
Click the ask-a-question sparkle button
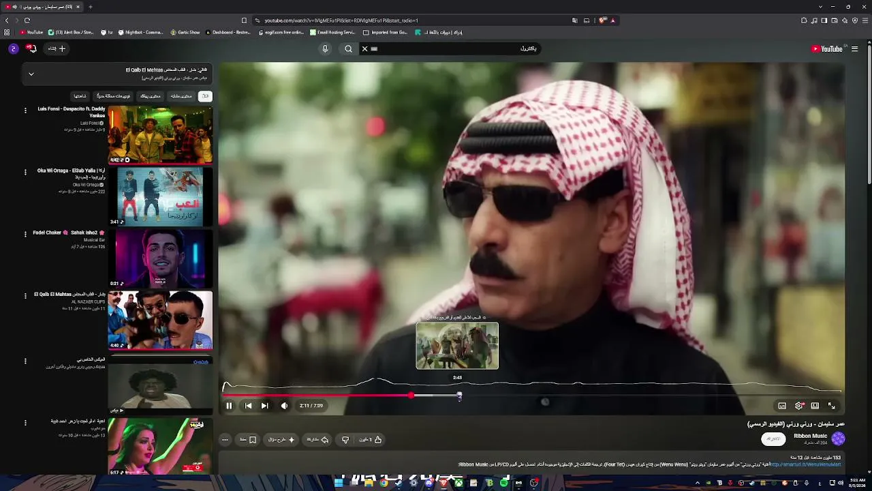tap(281, 440)
